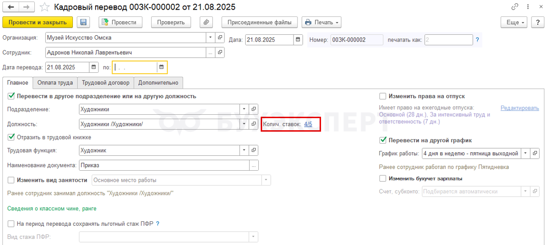Screen dimensions: 546x245
Task: Toggle 'Перевести в другое подразделение' checkbox
Action: [11, 96]
